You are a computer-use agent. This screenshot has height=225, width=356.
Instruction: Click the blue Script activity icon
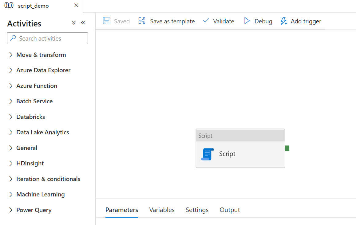(x=208, y=154)
